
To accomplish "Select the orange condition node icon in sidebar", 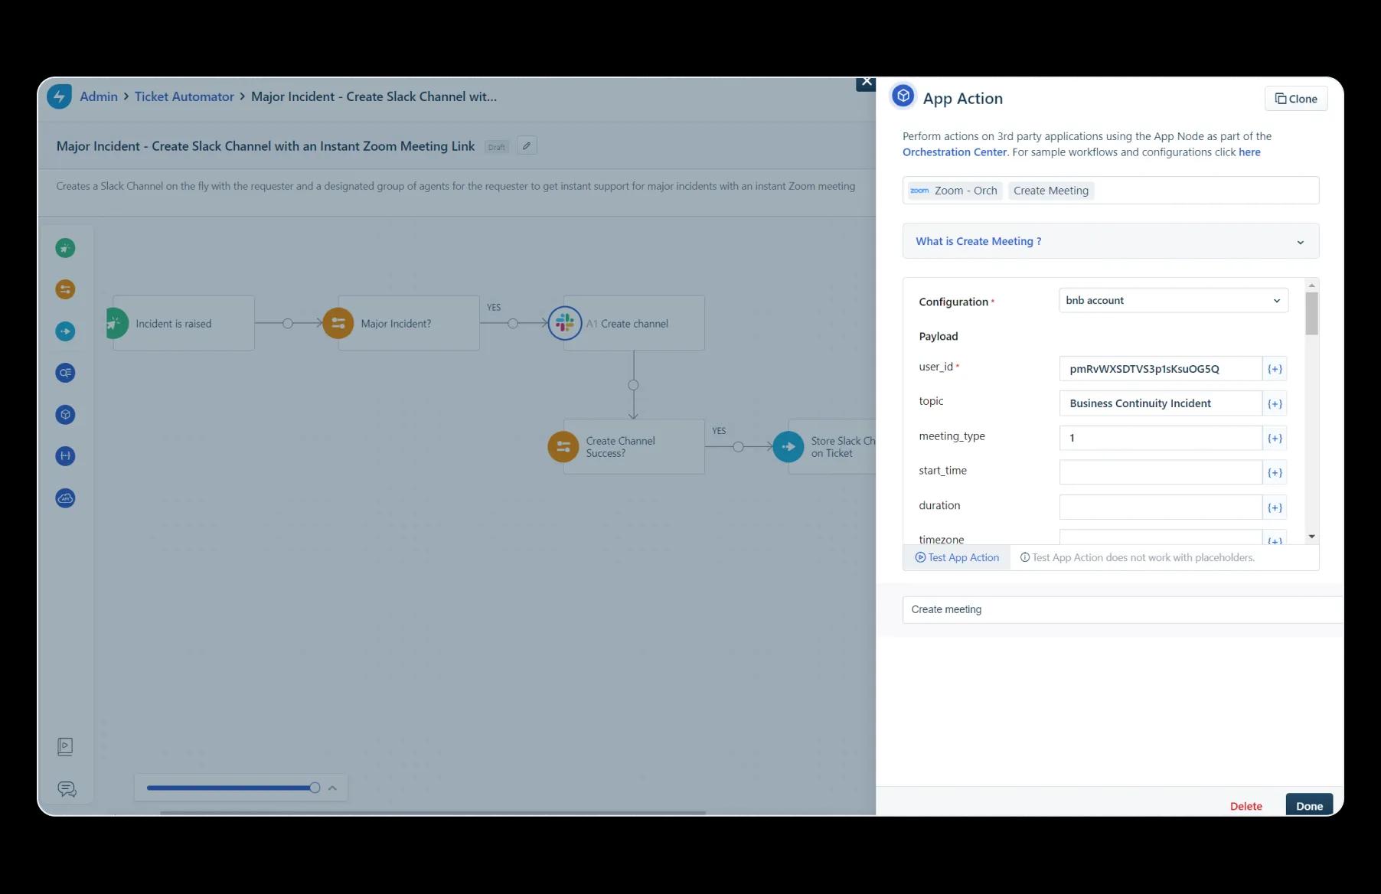I will [65, 289].
